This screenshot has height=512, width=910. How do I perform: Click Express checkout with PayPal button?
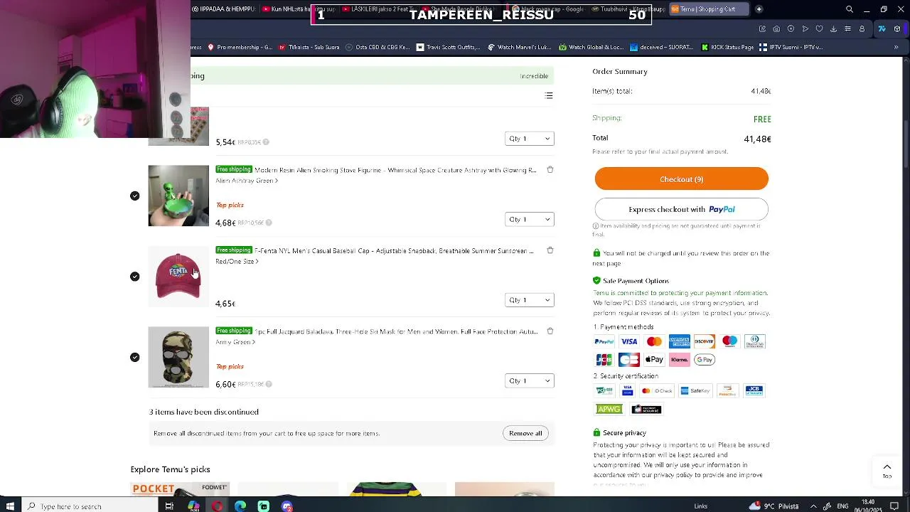click(681, 210)
